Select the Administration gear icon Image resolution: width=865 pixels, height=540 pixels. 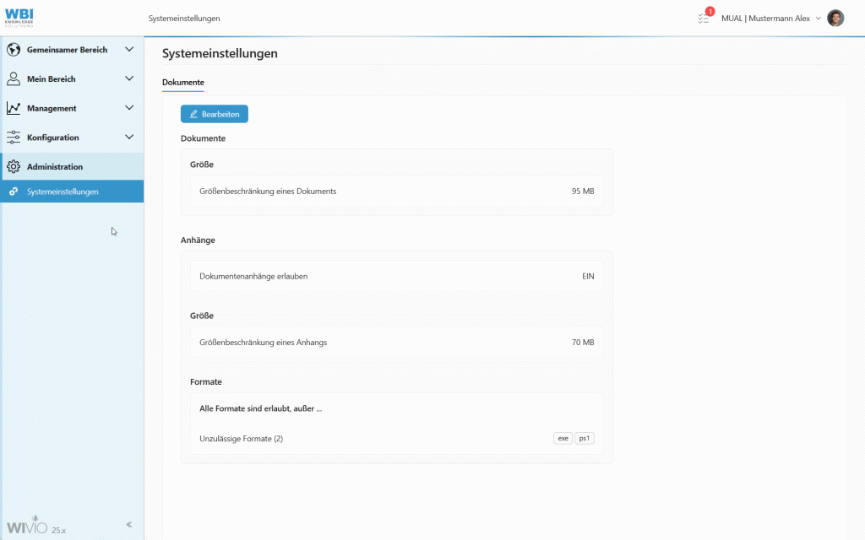[14, 166]
